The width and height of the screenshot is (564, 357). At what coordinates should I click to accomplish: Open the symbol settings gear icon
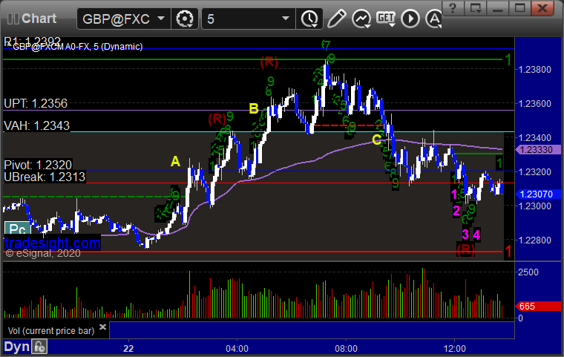pos(185,19)
